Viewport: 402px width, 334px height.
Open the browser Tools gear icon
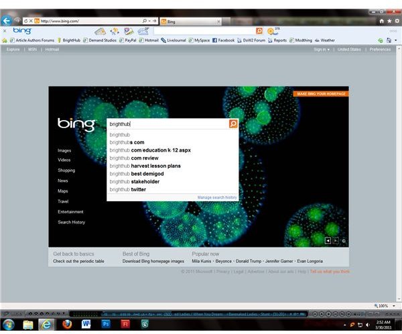pos(397,21)
